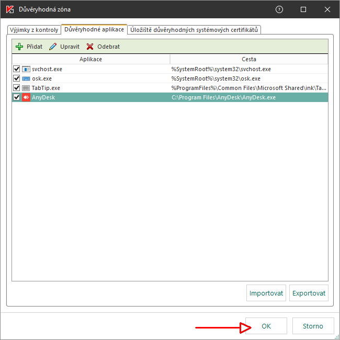Switch to Výjimky z kontroly tab

click(34, 30)
